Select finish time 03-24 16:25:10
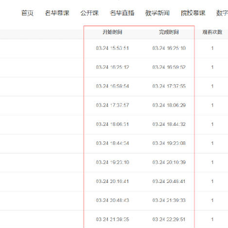This screenshot has width=228, height=228. (169, 48)
